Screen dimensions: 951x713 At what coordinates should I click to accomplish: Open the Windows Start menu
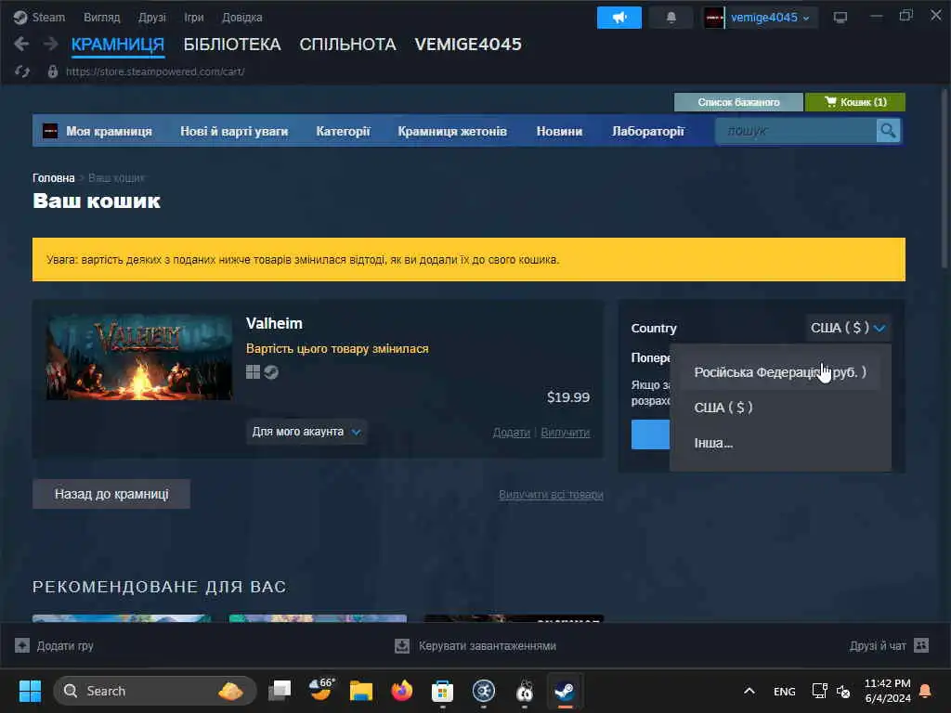30,691
